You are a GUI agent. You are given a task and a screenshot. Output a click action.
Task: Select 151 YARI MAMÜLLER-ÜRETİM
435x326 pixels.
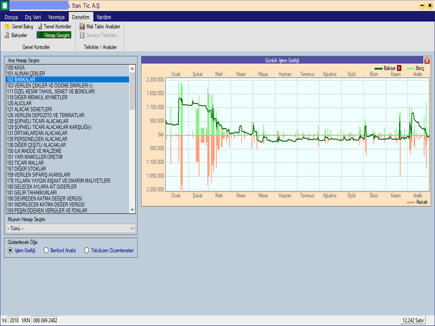pos(67,157)
